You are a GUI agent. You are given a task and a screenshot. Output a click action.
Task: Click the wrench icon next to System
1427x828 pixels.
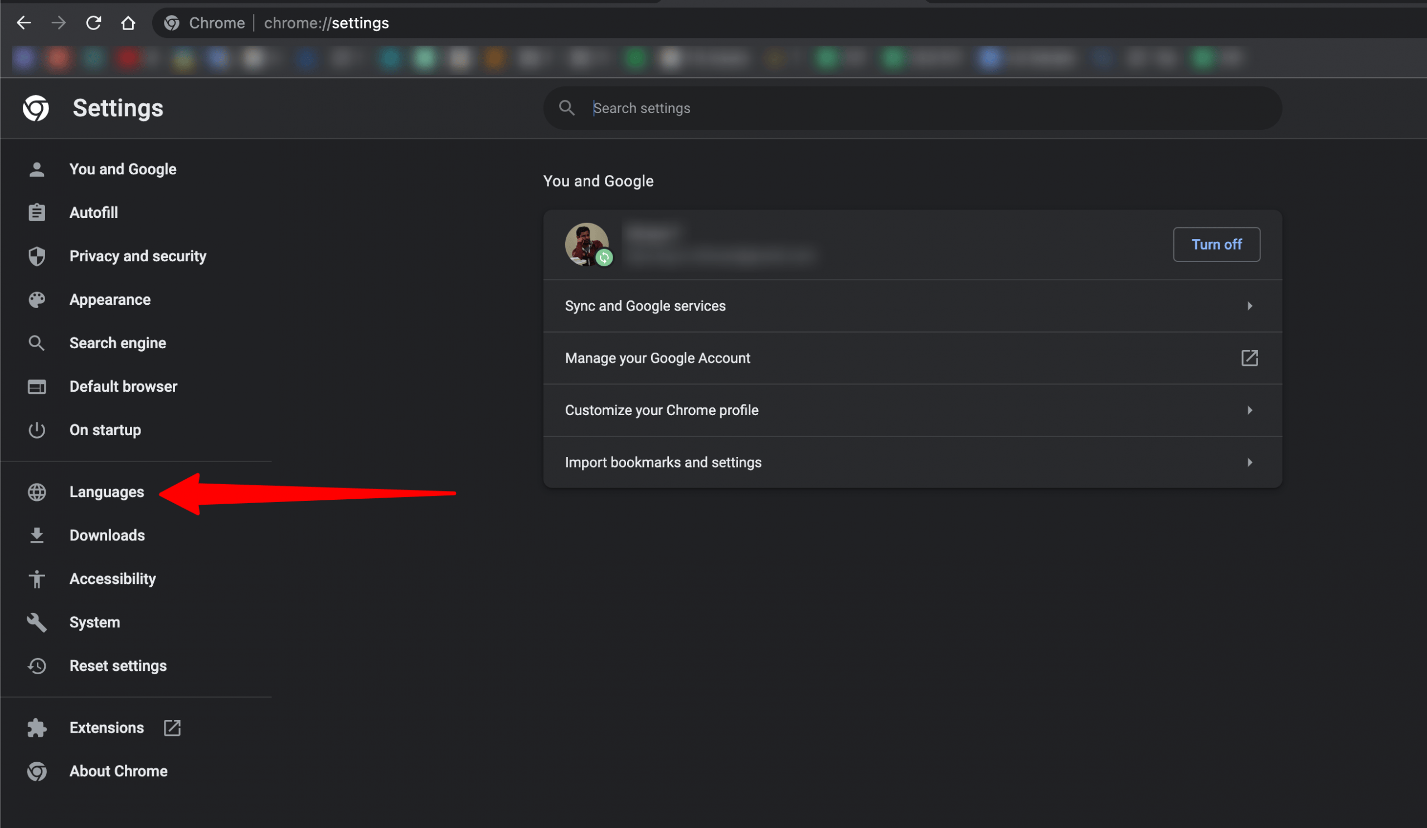click(37, 622)
